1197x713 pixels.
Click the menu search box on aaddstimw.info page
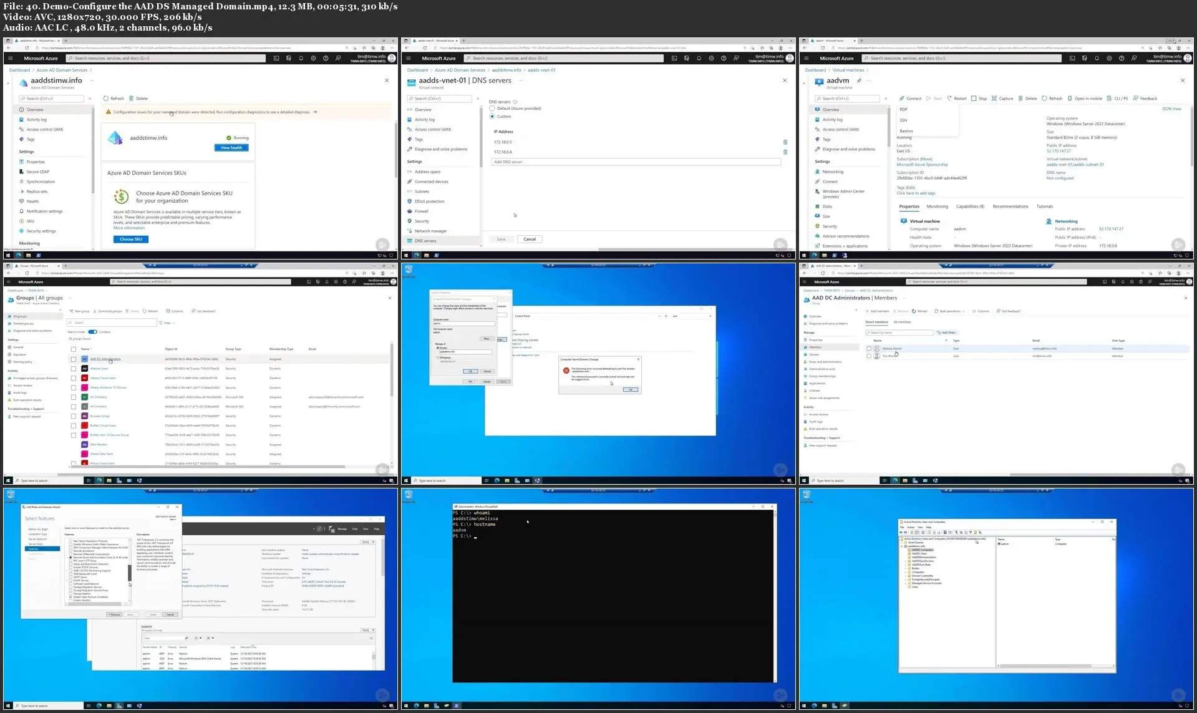pyautogui.click(x=51, y=99)
